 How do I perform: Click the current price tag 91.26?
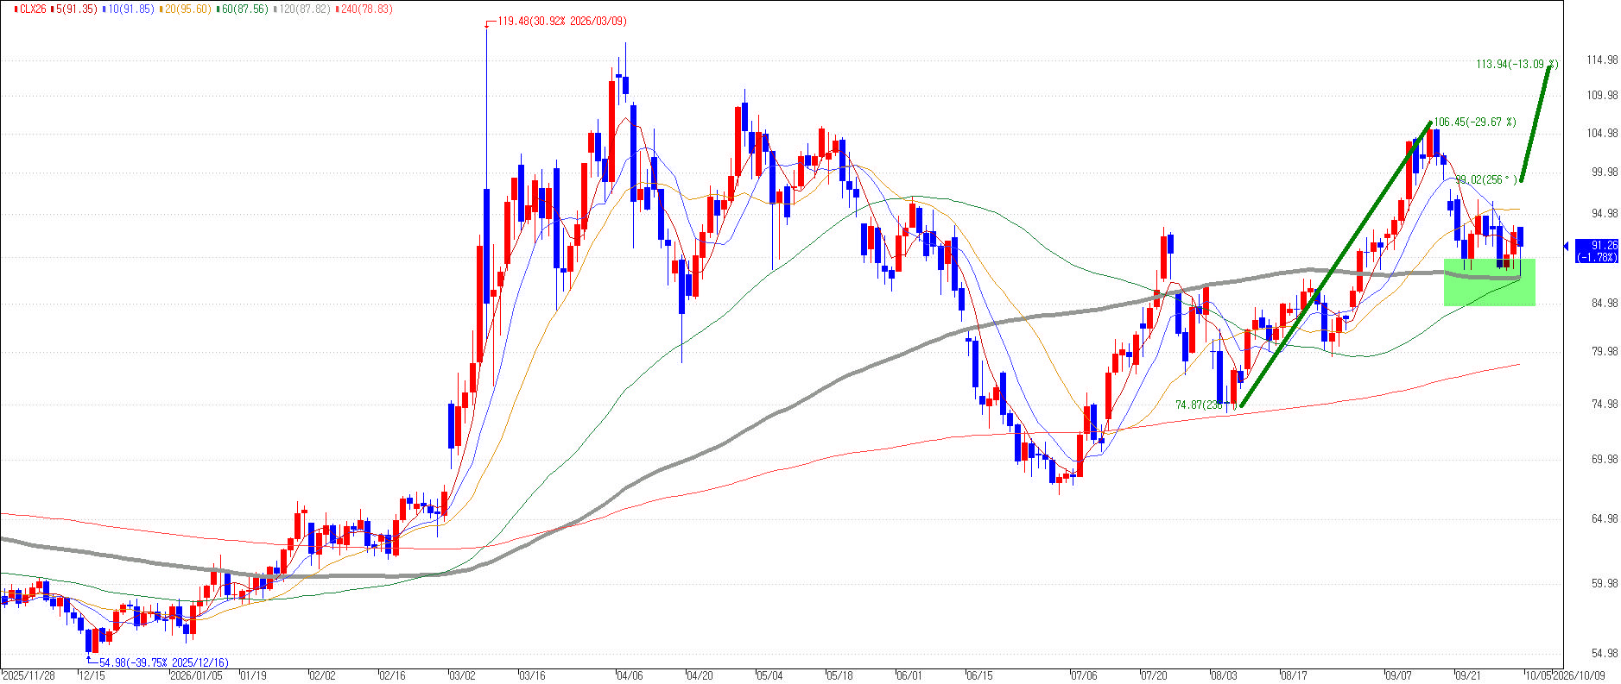tap(1597, 251)
